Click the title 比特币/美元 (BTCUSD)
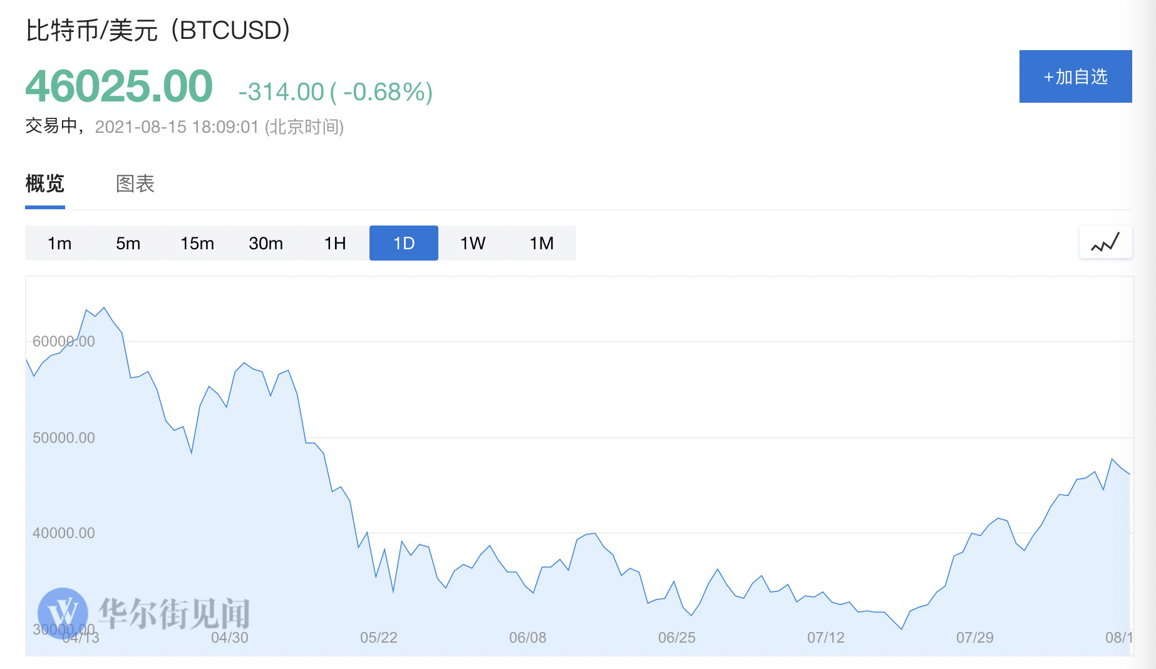This screenshot has width=1156, height=669. (158, 30)
